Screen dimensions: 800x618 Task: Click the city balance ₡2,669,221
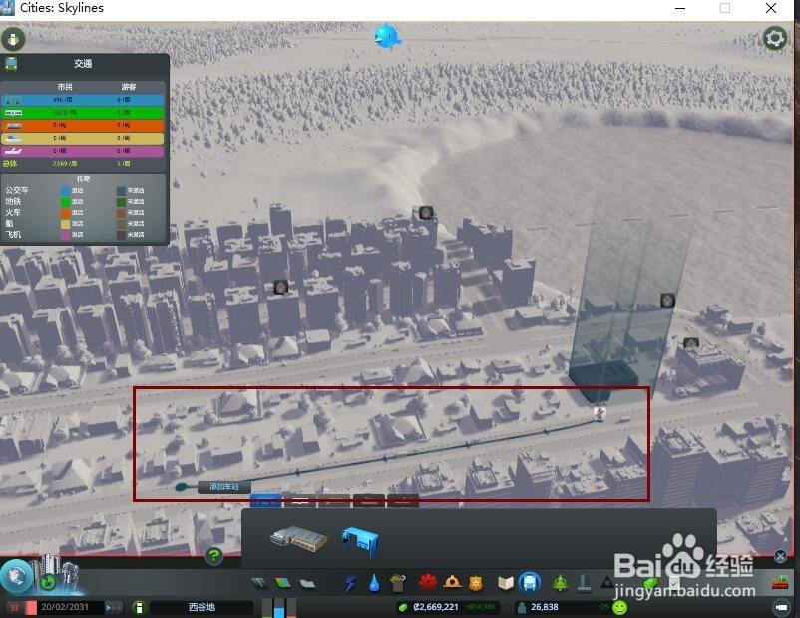(x=435, y=607)
